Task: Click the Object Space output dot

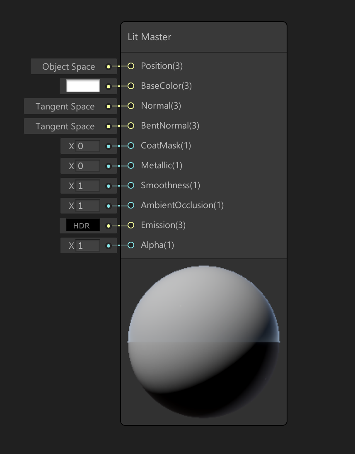Action: [x=109, y=67]
